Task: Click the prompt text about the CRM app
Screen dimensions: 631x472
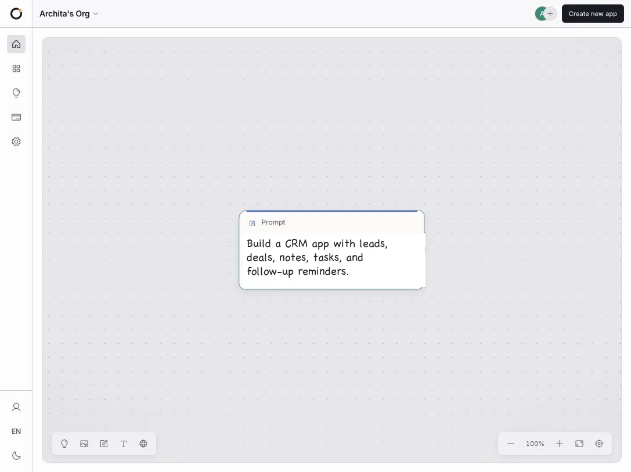Action: coord(317,257)
